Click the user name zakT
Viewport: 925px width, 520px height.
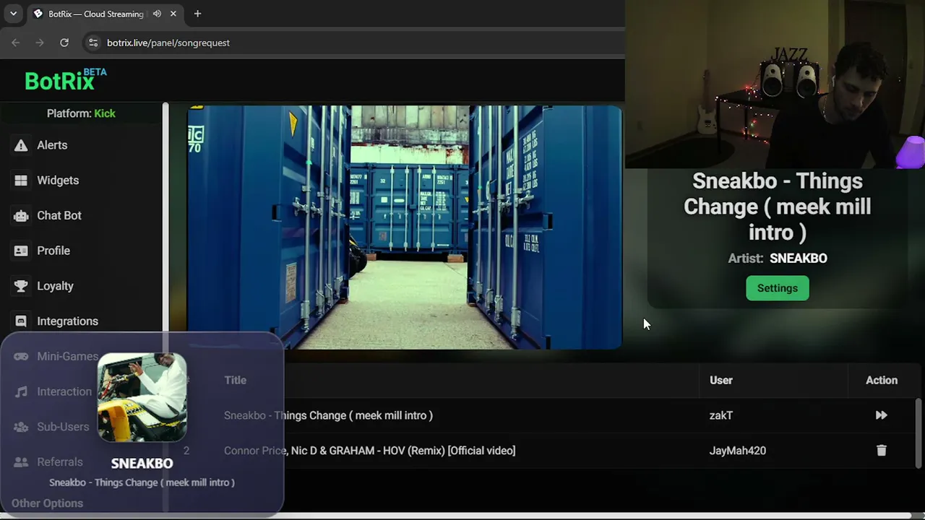pyautogui.click(x=721, y=415)
